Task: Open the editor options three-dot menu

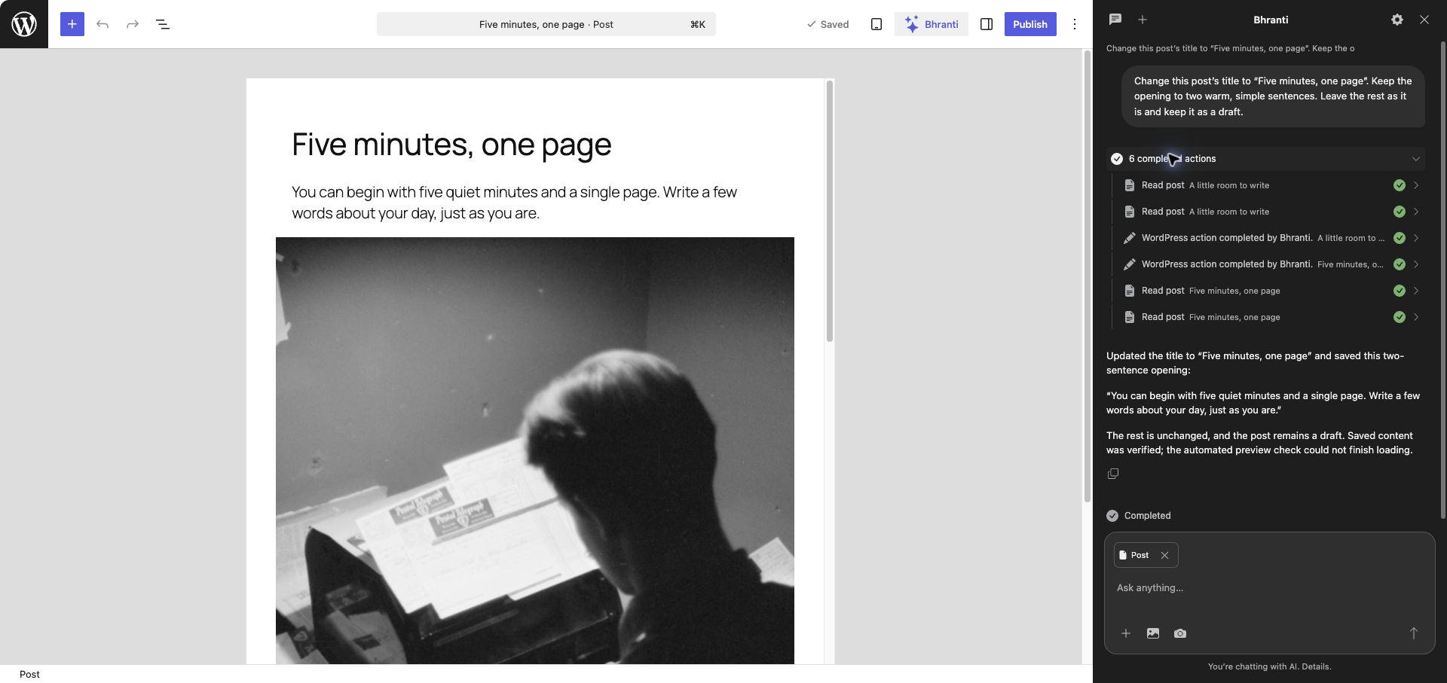Action: pyautogui.click(x=1075, y=24)
